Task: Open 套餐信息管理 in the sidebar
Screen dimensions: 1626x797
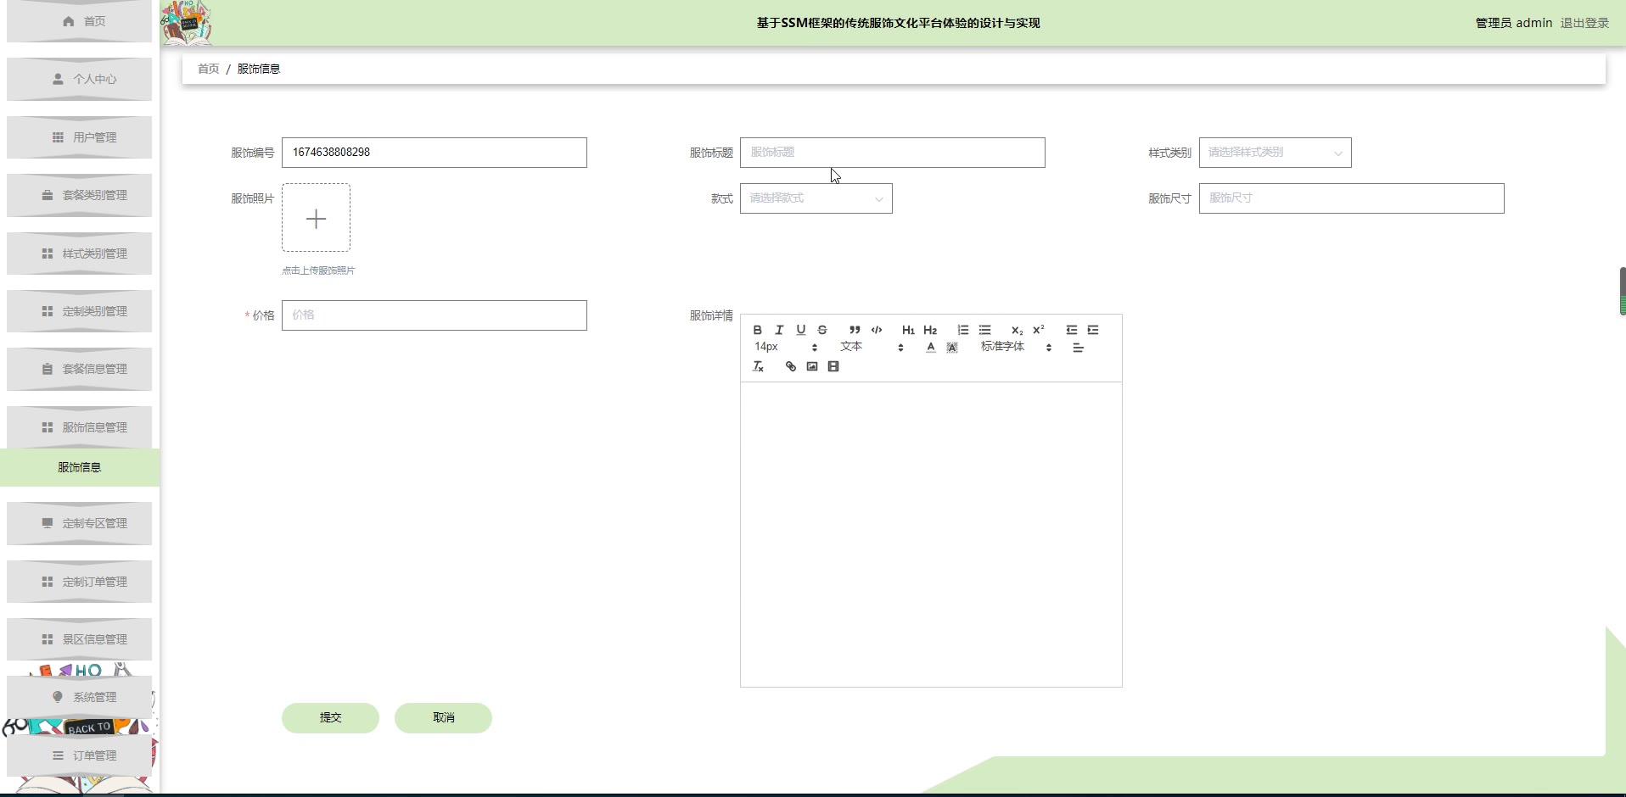Action: pos(80,369)
